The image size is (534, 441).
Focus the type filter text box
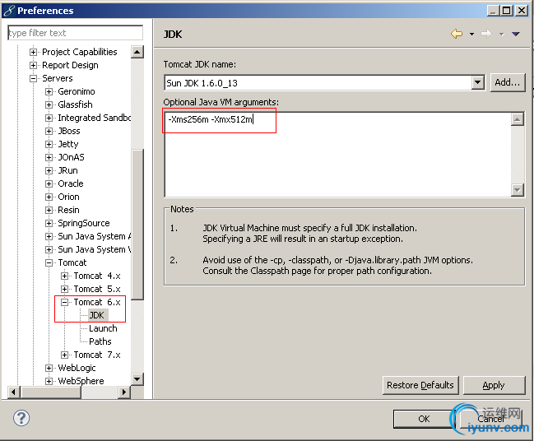(75, 33)
